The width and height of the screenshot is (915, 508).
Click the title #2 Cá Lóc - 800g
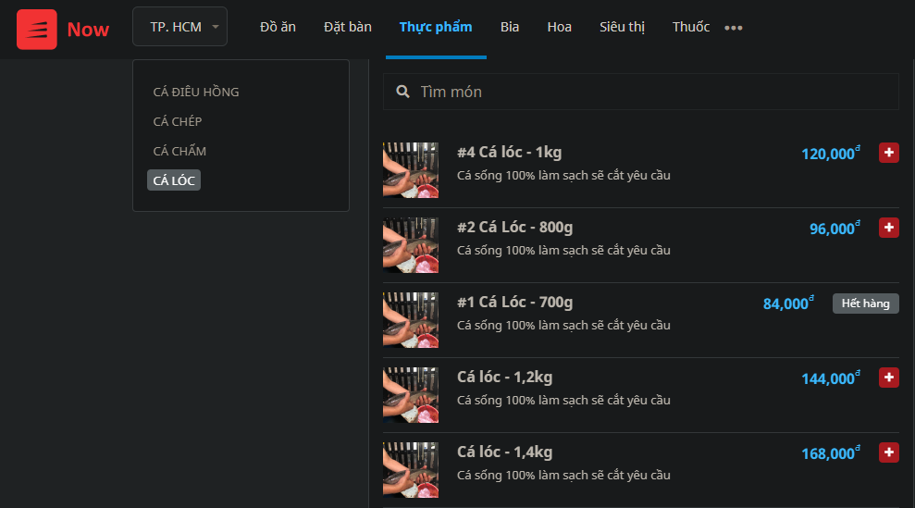[514, 227]
